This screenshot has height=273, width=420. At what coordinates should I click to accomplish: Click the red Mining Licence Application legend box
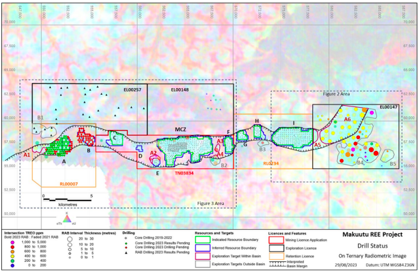(x=276, y=240)
